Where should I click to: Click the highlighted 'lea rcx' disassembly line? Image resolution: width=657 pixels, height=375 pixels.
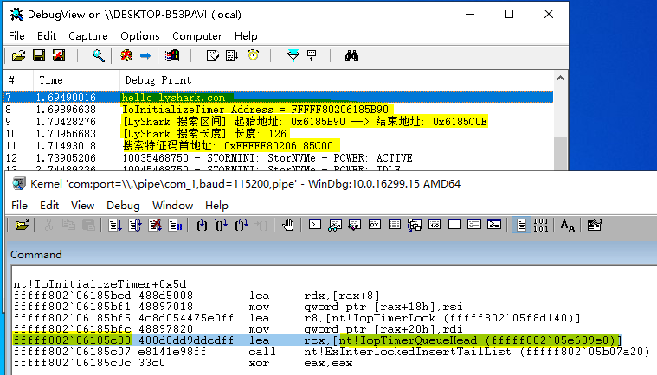click(317, 340)
